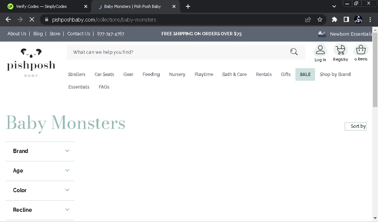The image size is (378, 222).
Task: Open the Nursery menu
Action: pyautogui.click(x=177, y=74)
